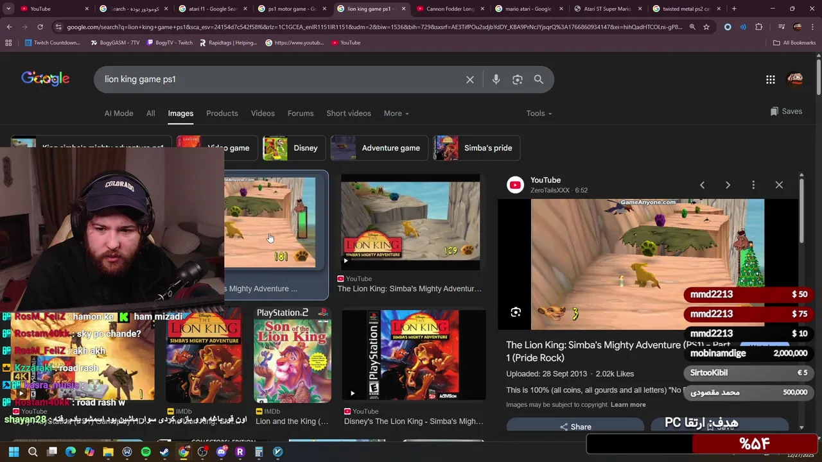The height and width of the screenshot is (462, 822).
Task: Switch to the mario atari browser tab
Action: pos(529,9)
